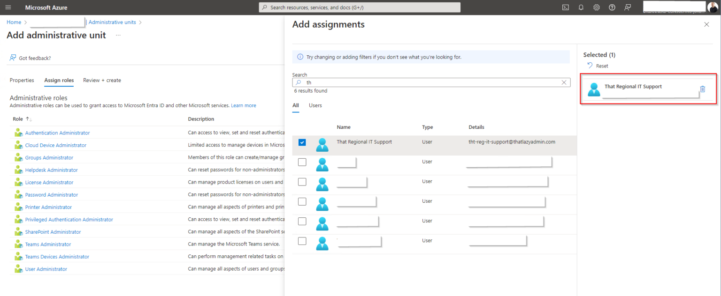721x296 pixels.
Task: Click the Name column header
Action: pos(344,127)
